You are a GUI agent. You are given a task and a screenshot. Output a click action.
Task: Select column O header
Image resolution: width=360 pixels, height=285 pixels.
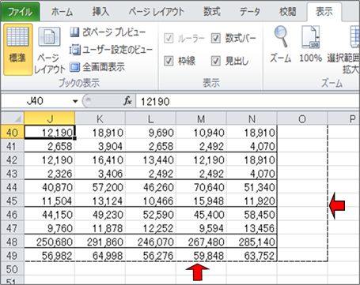point(302,118)
